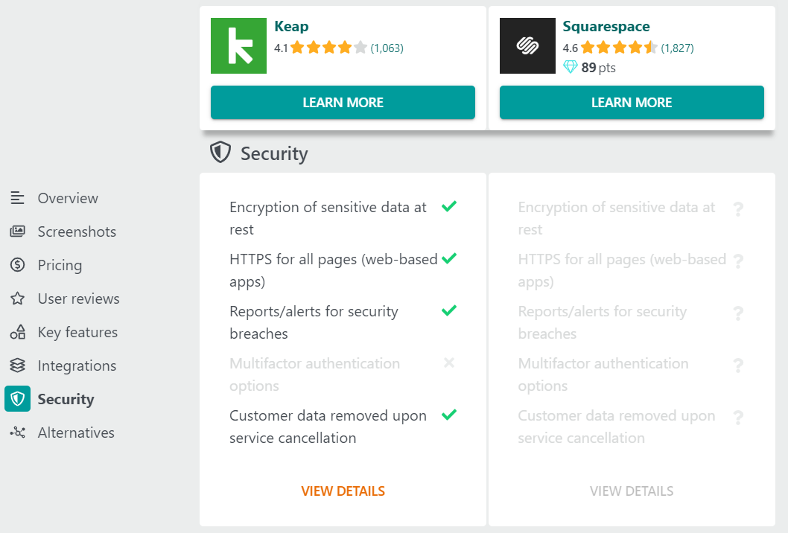This screenshot has height=533, width=788.
Task: Click the question mark on Squarespace encryption row
Action: pos(738,209)
